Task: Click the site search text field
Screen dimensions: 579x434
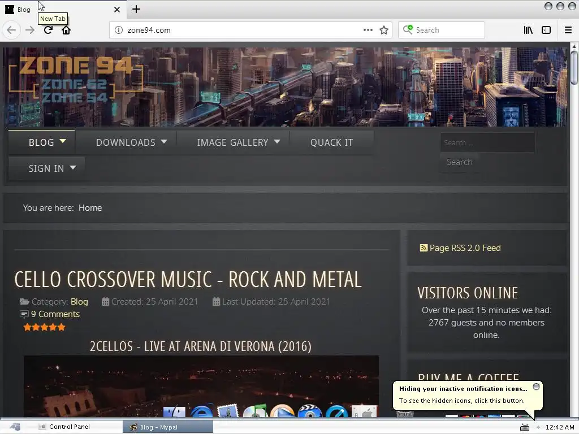Action: point(487,142)
